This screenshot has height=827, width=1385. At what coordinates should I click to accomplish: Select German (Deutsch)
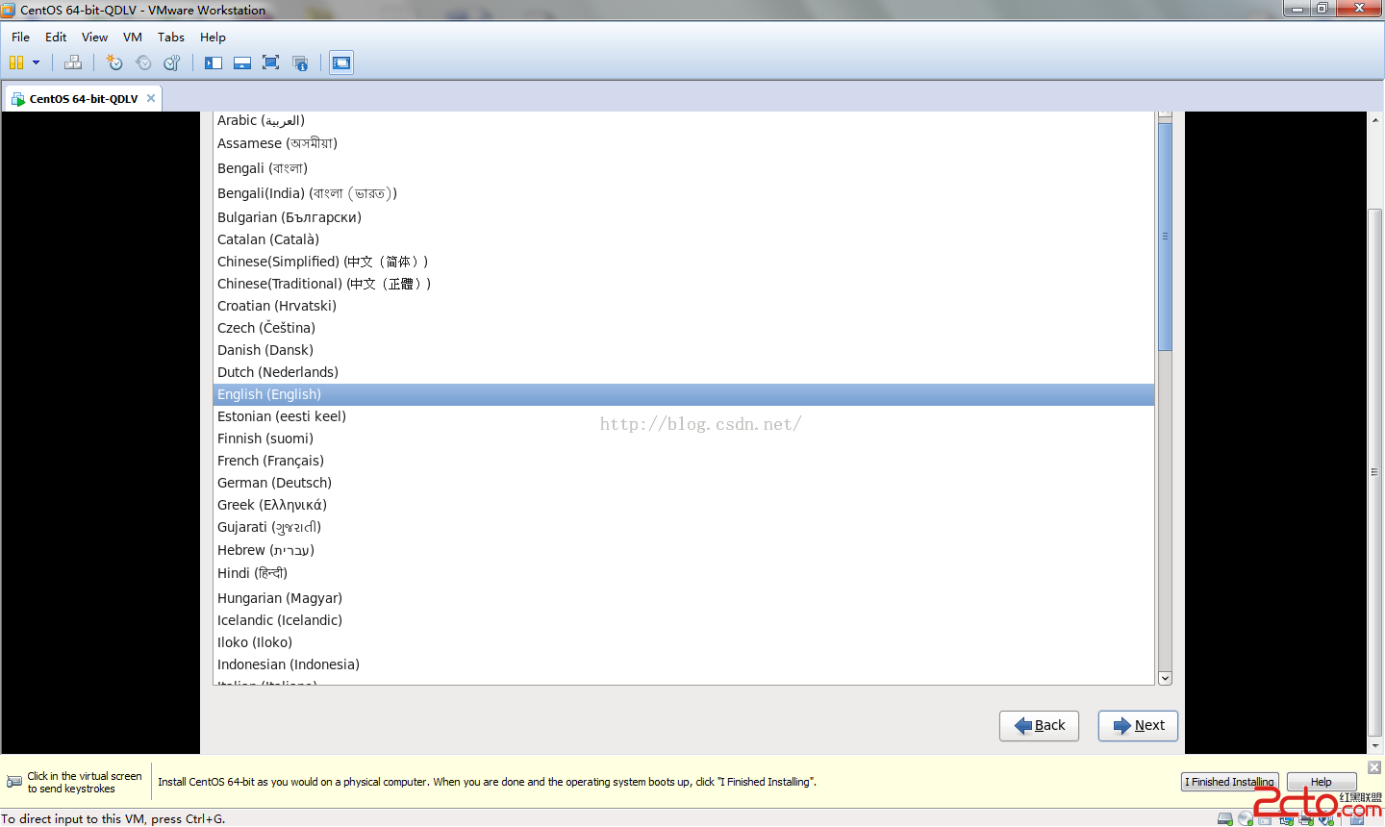point(683,483)
